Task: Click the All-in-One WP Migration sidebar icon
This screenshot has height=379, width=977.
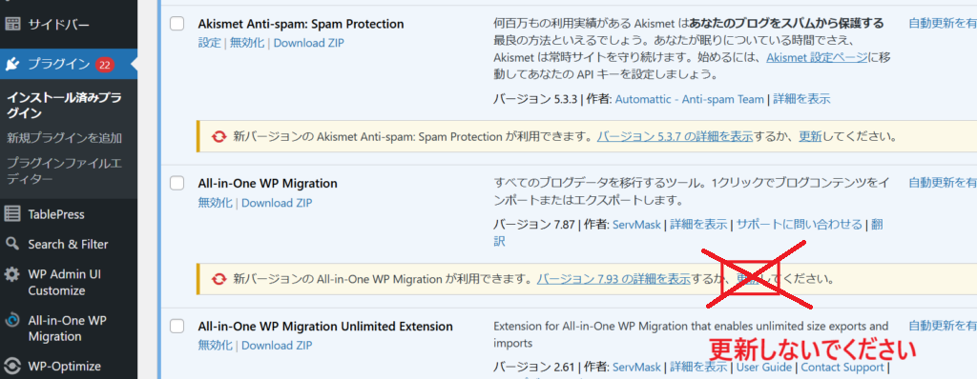Action: [x=12, y=321]
